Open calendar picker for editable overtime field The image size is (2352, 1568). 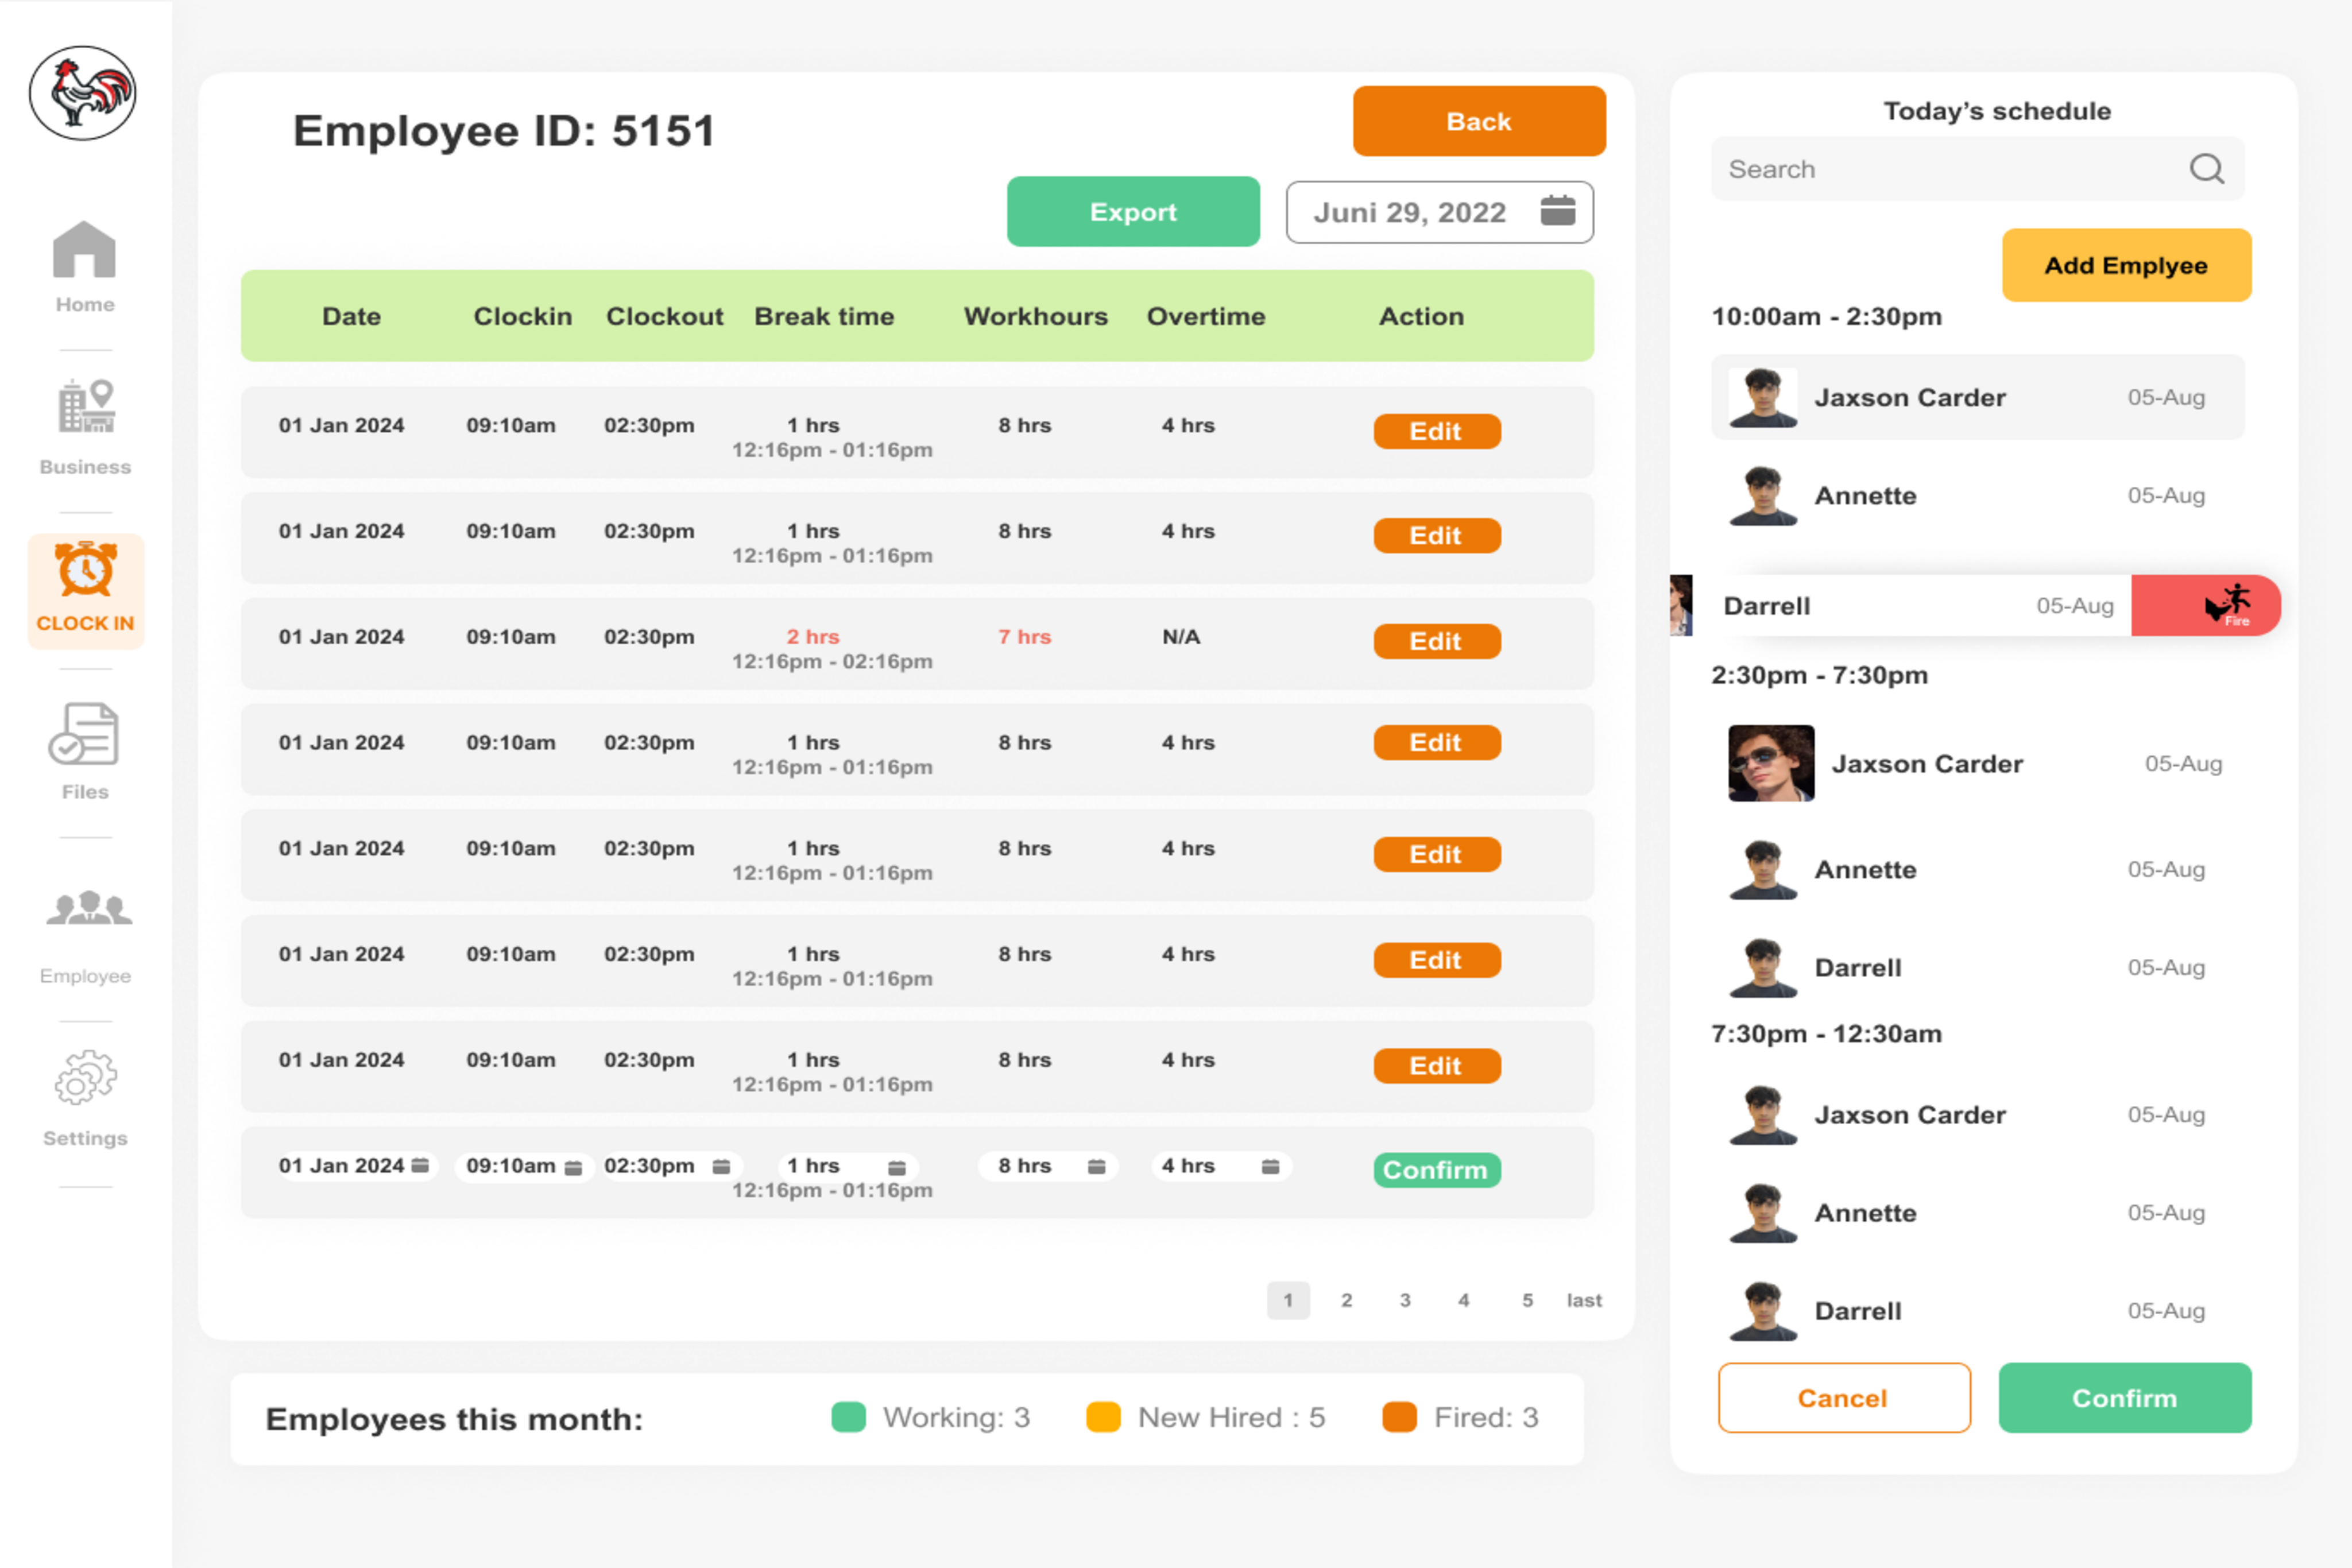point(1270,1166)
